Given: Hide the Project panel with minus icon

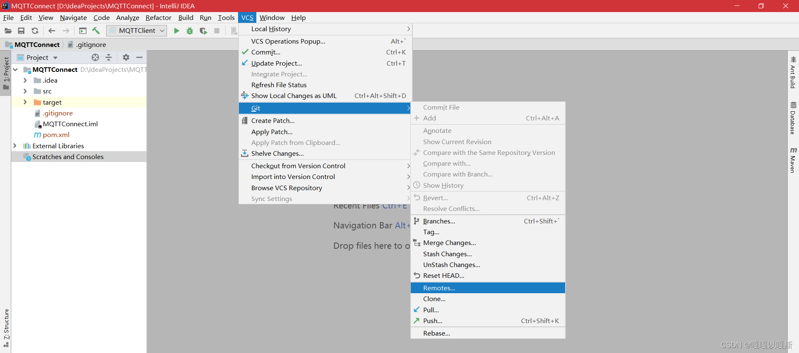Looking at the screenshot, I should click(139, 57).
